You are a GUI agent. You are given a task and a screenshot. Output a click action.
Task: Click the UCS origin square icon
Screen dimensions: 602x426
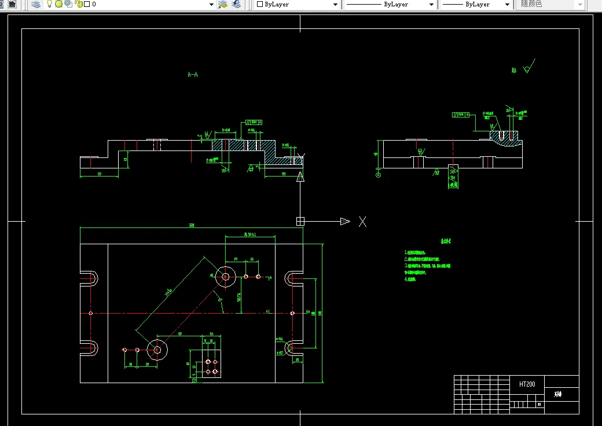pyautogui.click(x=300, y=222)
